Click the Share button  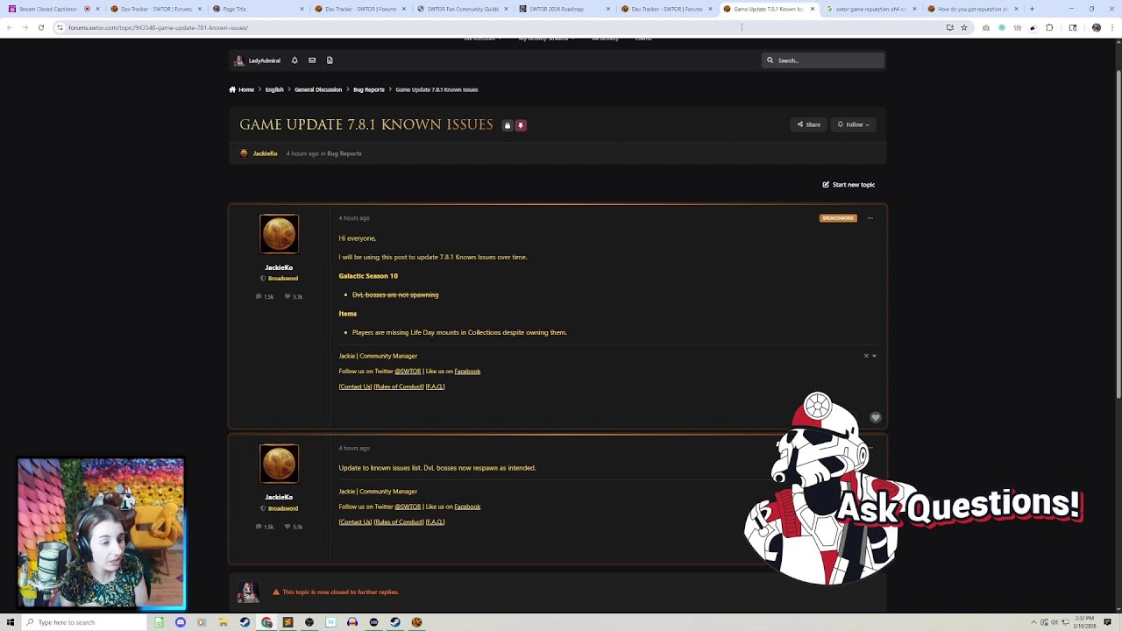tap(808, 124)
